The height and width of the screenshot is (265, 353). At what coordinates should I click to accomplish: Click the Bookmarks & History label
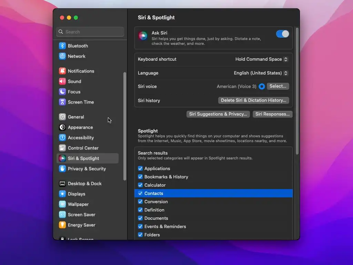(x=167, y=177)
